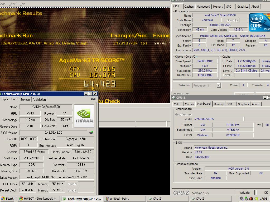Click the CPU name Intel Core 2 Quad Q9550
Viewport: 270px width, 202px height.
[220, 15]
